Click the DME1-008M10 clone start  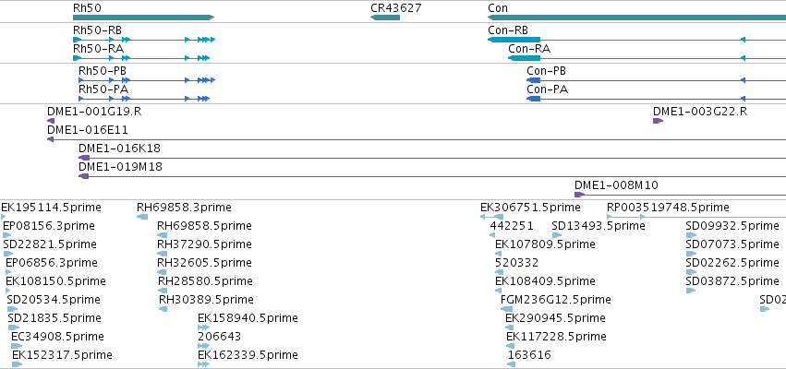[x=579, y=195]
